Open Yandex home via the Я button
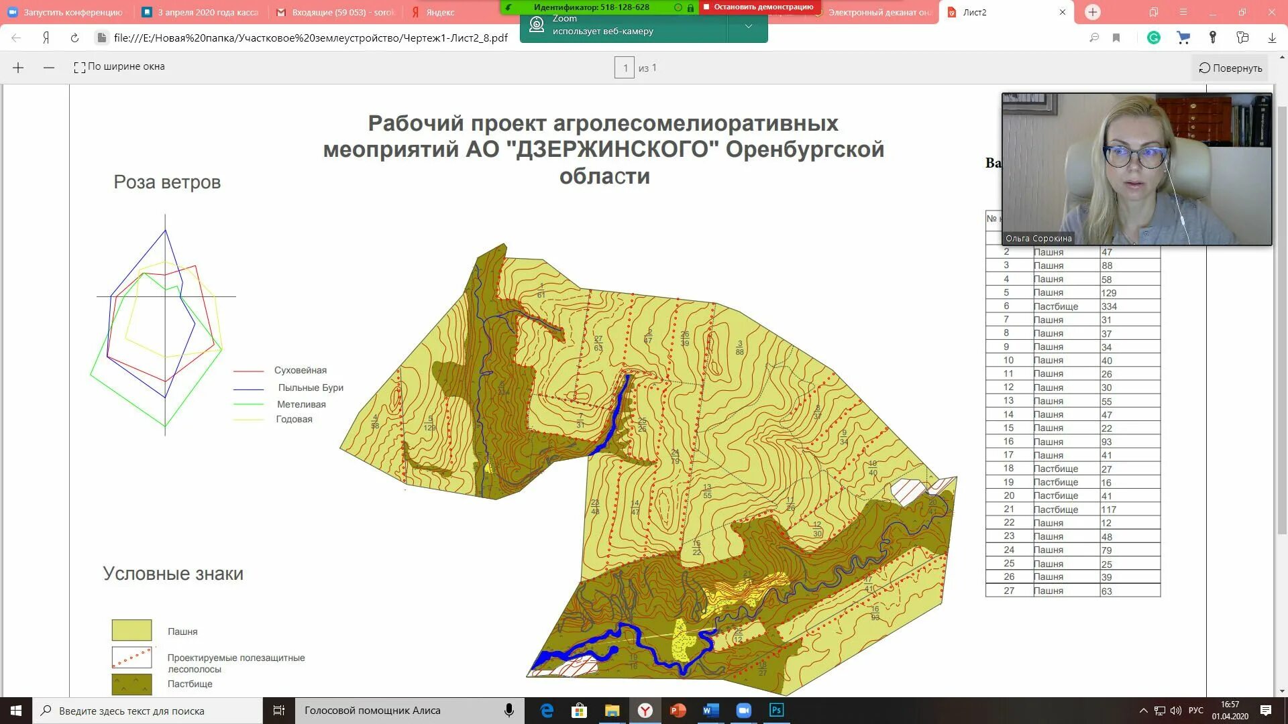The image size is (1288, 724). point(46,38)
